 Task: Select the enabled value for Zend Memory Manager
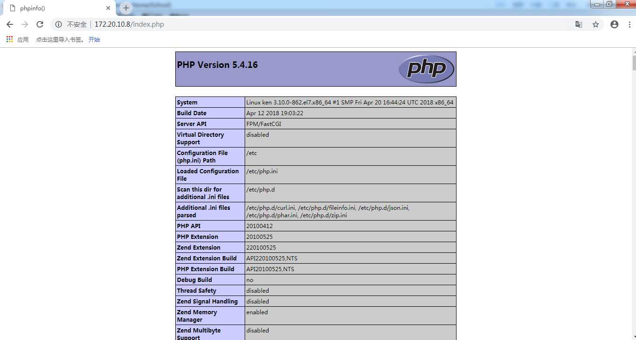pyautogui.click(x=257, y=312)
